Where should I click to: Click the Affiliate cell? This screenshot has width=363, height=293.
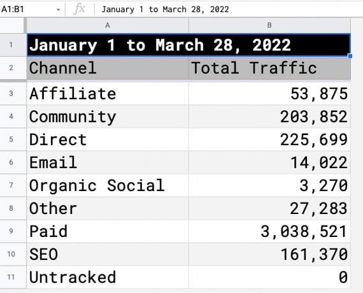[108, 94]
